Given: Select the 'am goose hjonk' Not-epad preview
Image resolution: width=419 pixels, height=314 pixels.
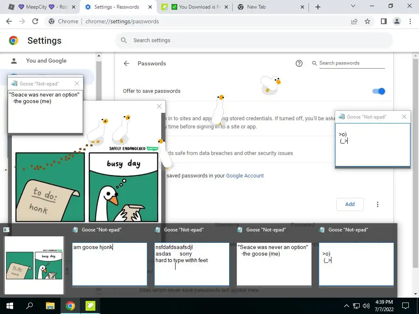Looking at the screenshot, I should tap(110, 264).
